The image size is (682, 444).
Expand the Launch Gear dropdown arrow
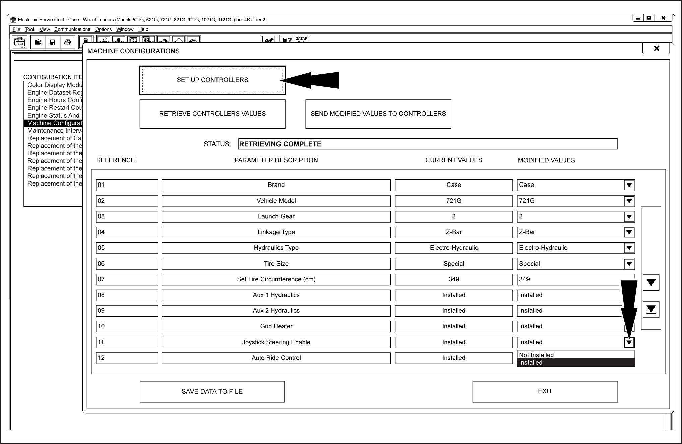(x=629, y=217)
